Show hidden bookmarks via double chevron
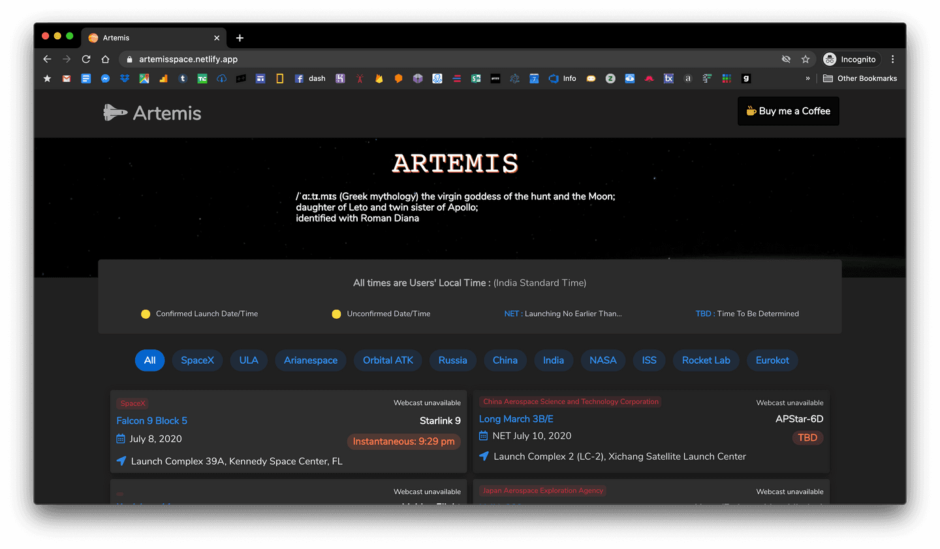Screen dimensions: 940x549 pos(807,78)
